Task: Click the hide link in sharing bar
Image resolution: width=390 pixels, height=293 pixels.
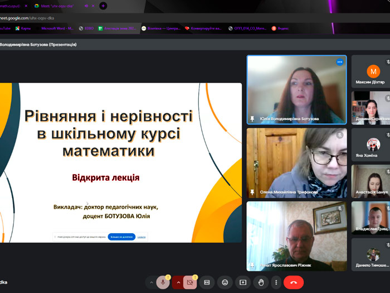Action: pyautogui.click(x=142, y=237)
